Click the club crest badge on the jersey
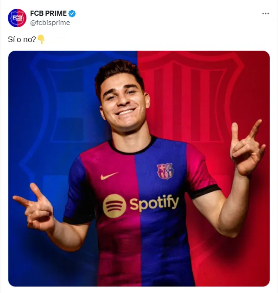The image size is (278, 293). coord(165,171)
